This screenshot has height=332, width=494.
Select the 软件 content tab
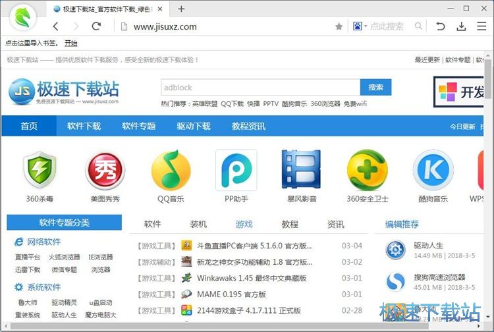click(153, 224)
